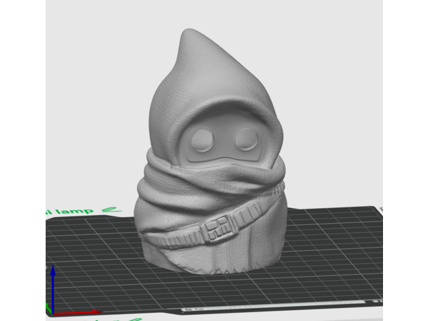Select the figure's left round eye

(201, 141)
